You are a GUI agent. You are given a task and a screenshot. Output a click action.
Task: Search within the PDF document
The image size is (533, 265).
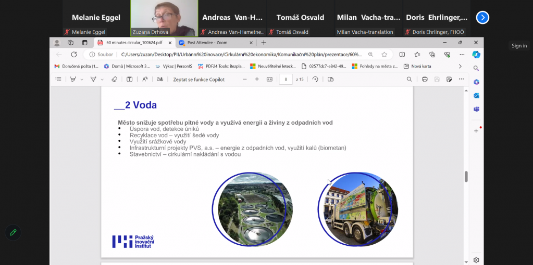click(x=410, y=79)
